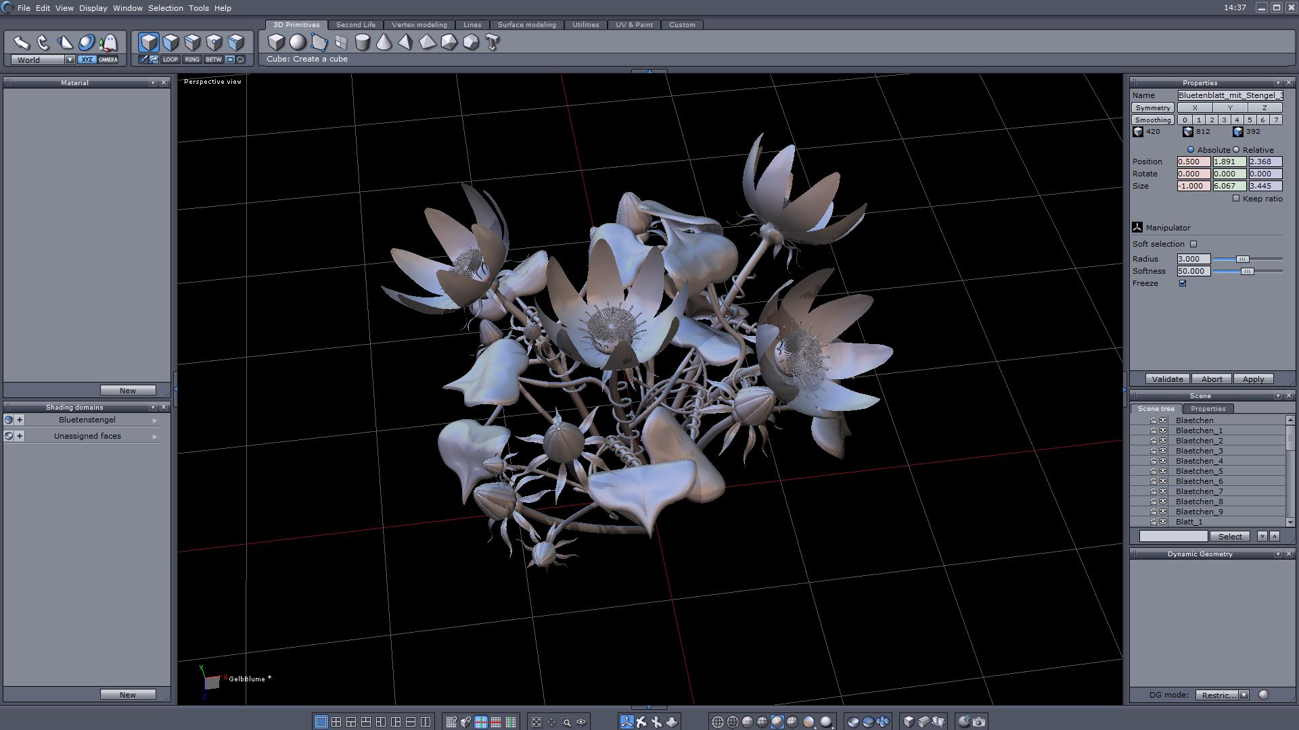Click New in the Material panel
This screenshot has width=1299, height=730.
pyautogui.click(x=127, y=391)
